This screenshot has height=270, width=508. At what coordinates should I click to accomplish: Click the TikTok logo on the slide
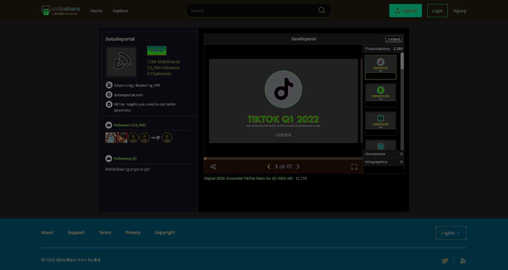283,89
